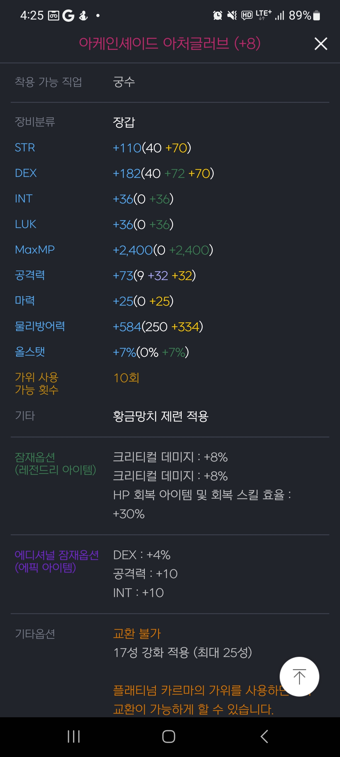Tap the 에디셔널 잠재옵션 (에픽 아이템) heading

(x=57, y=561)
